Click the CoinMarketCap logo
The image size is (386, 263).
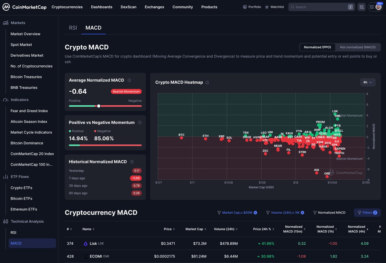25,7
